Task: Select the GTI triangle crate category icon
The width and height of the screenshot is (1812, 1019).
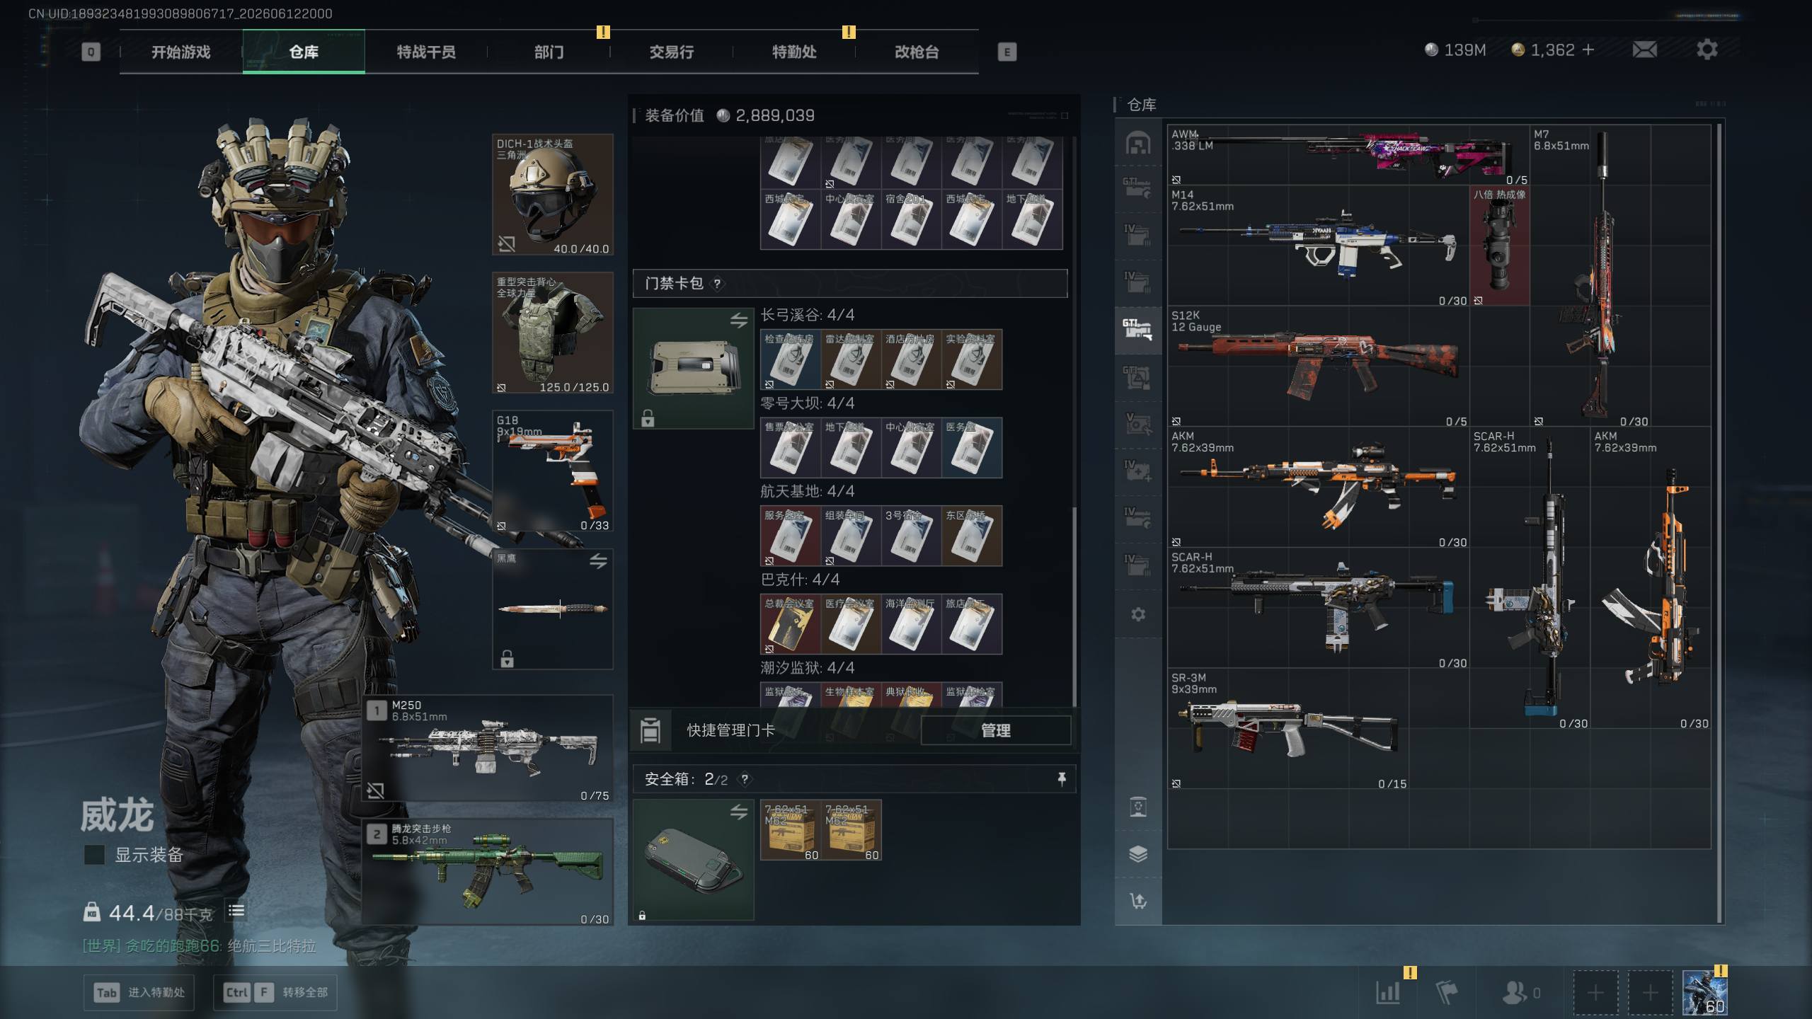Action: (1138, 378)
